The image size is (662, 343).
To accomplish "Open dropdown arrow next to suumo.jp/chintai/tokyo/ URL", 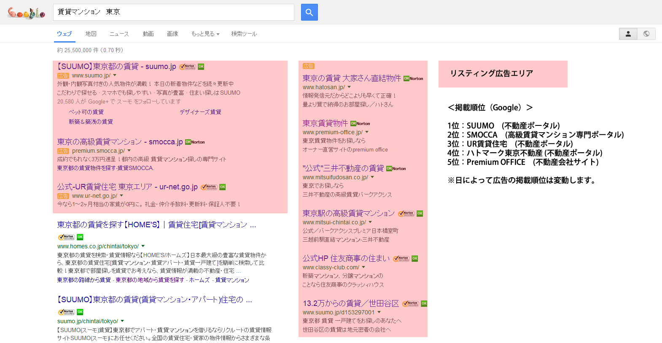I will pyautogui.click(x=122, y=321).
